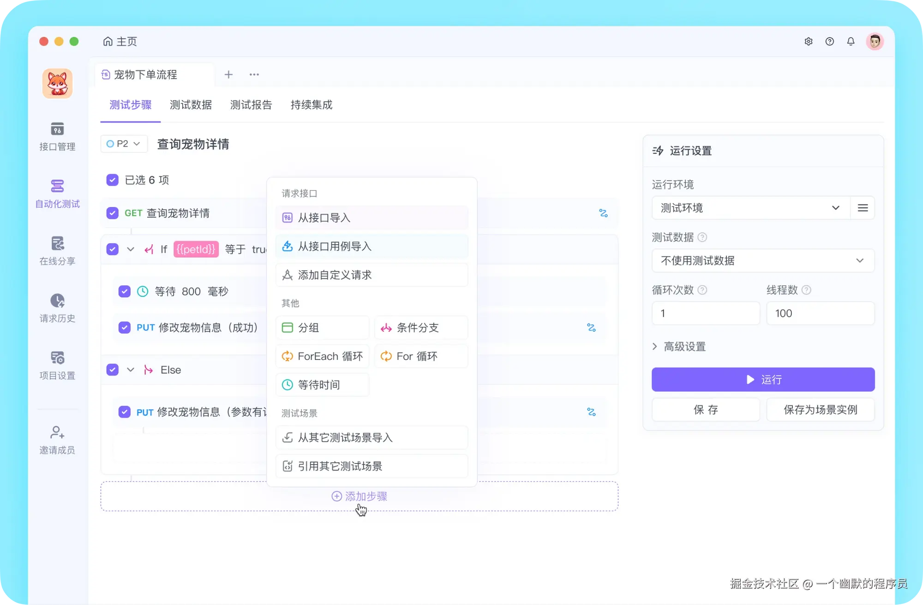Open the settings gear at top right
This screenshot has height=605, width=923.
[809, 41]
